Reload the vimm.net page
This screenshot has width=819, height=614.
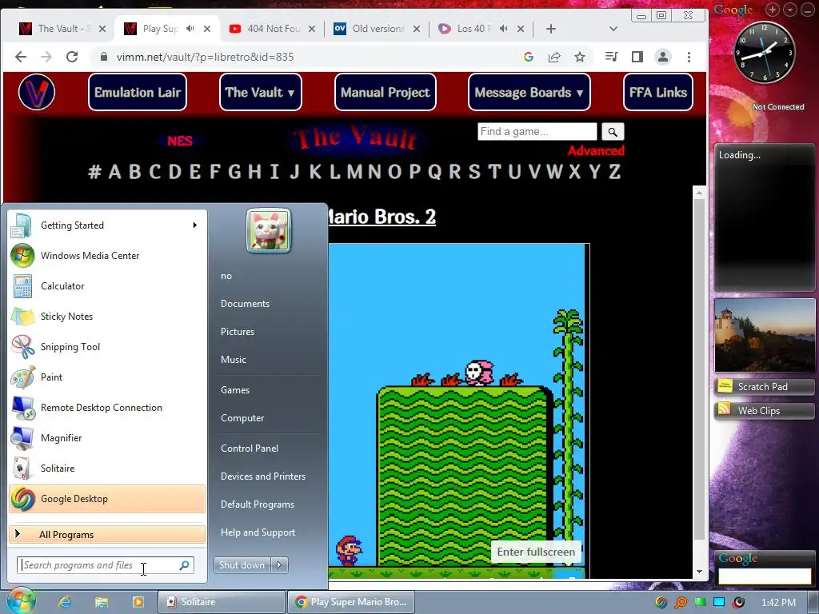[71, 57]
